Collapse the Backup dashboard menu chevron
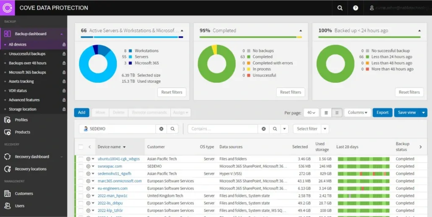432x217 pixels. pyautogui.click(x=62, y=34)
